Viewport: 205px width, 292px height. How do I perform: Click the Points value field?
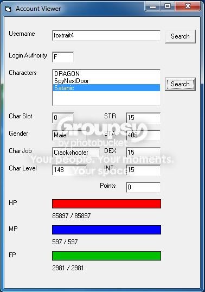pos(143,187)
